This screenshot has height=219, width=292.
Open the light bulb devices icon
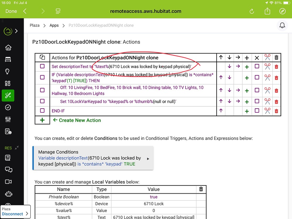click(8, 72)
